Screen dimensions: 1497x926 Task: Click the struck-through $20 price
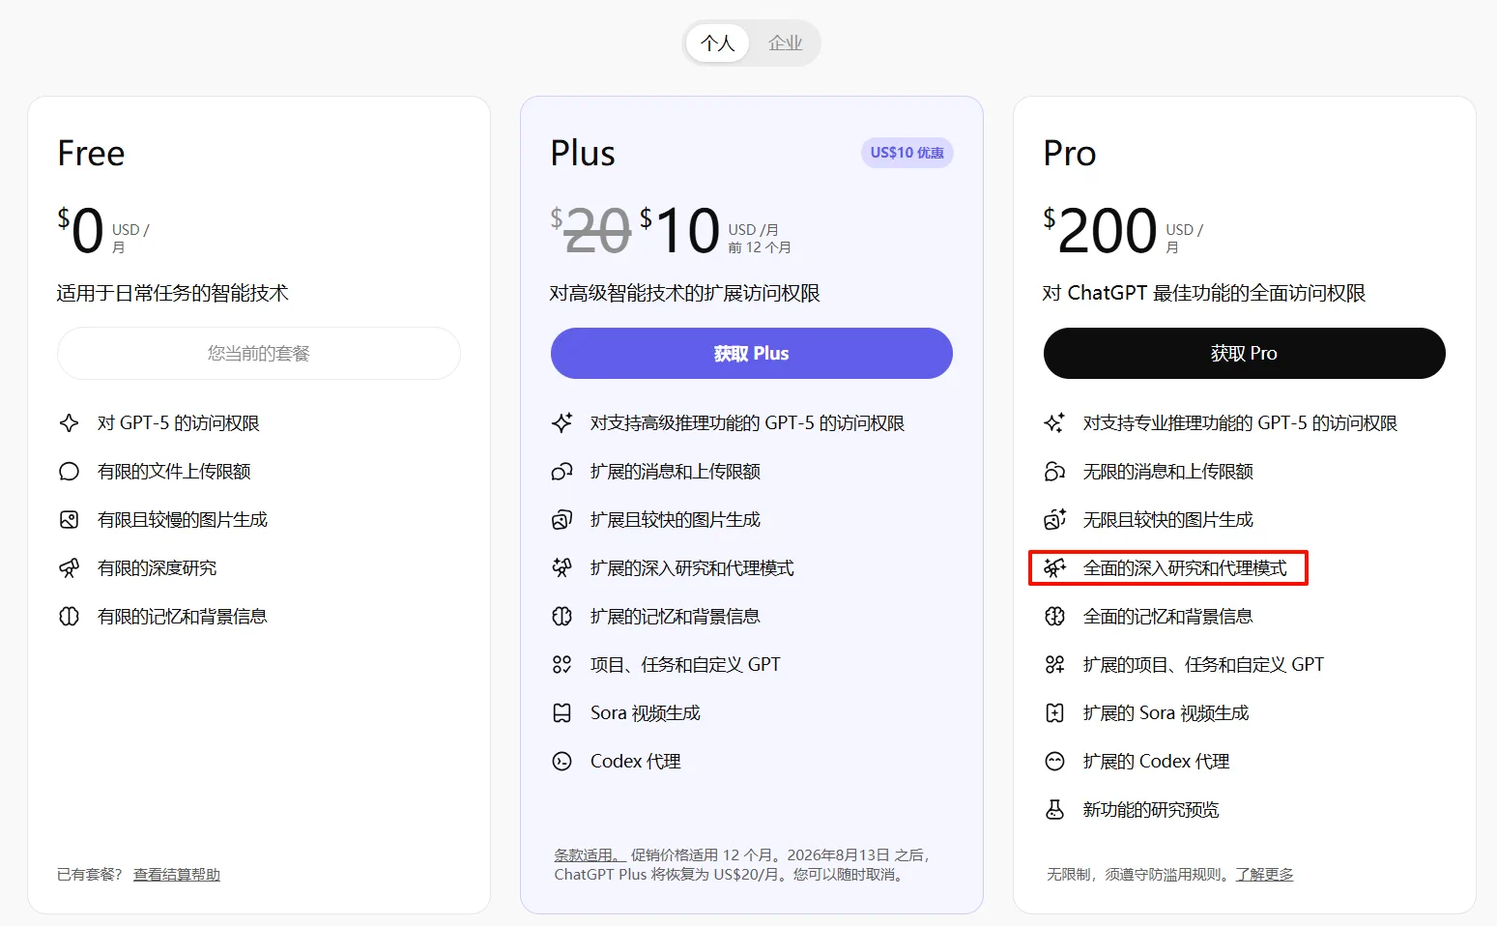[590, 231]
